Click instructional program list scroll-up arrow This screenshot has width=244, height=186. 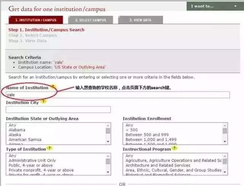[225, 156]
